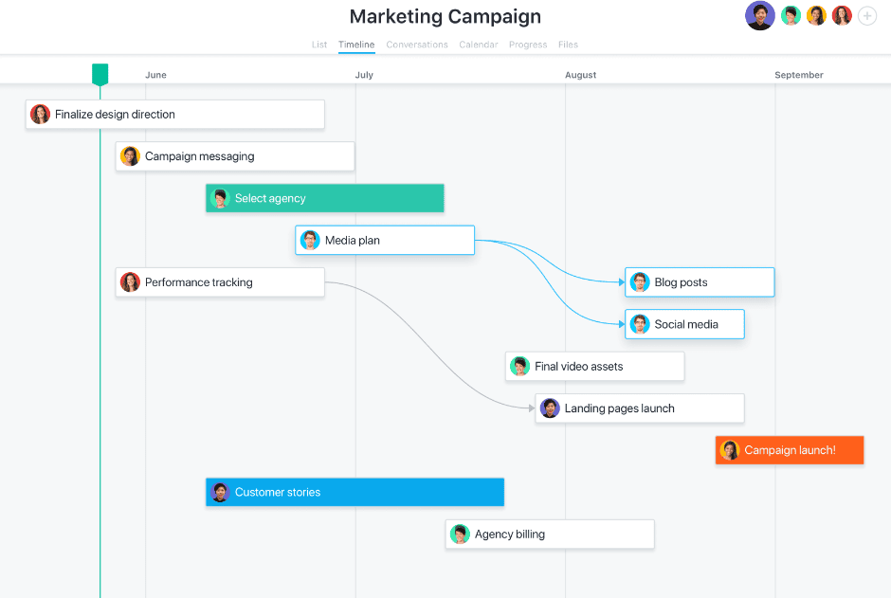
Task: Switch to the List tab
Action: pos(319,45)
